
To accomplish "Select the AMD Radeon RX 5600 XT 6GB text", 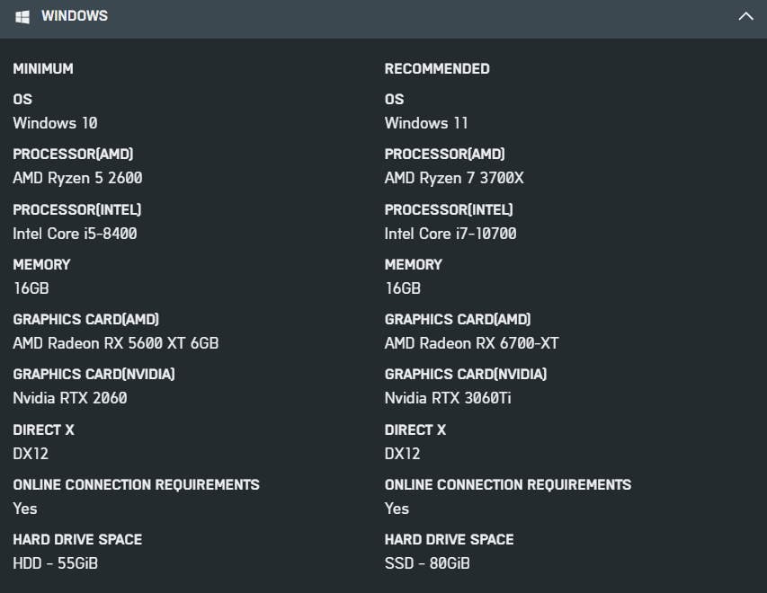I will (x=115, y=343).
